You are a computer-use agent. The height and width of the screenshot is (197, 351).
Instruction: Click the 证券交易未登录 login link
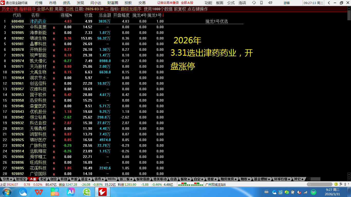(x=168, y=3)
